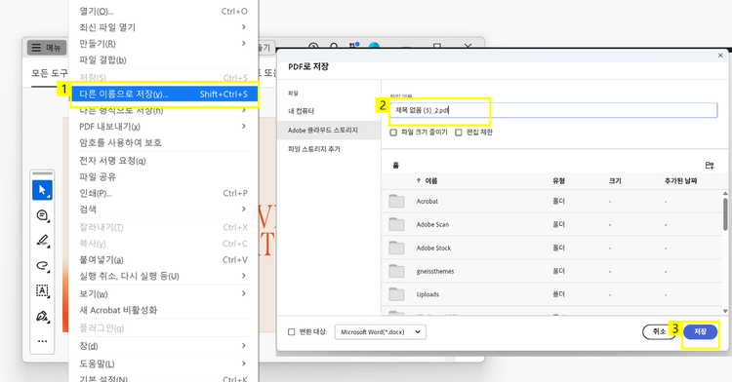Click the 저장 button in dialog

tap(700, 331)
